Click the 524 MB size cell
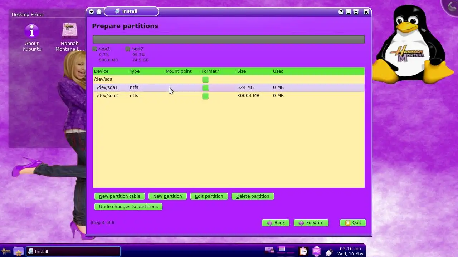This screenshot has height=257, width=458. point(245,87)
